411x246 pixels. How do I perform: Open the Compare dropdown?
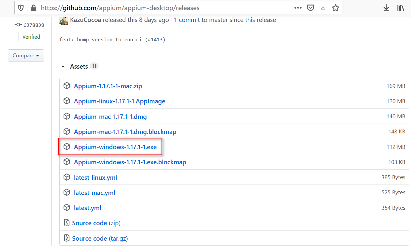click(26, 56)
